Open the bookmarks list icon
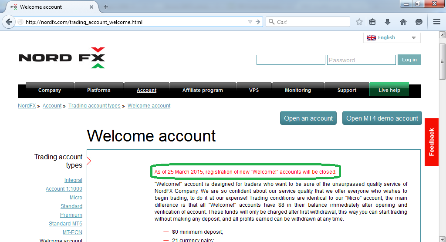Image resolution: width=446 pixels, height=242 pixels. tap(372, 22)
